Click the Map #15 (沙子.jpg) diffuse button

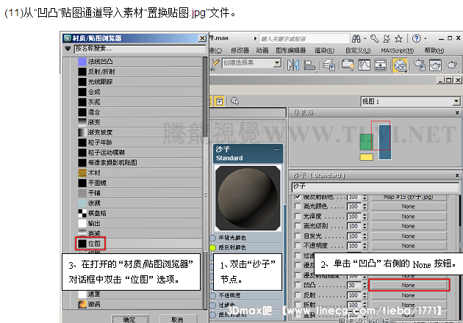point(409,197)
